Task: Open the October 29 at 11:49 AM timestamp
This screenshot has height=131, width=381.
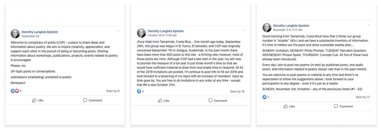Action: point(162,35)
